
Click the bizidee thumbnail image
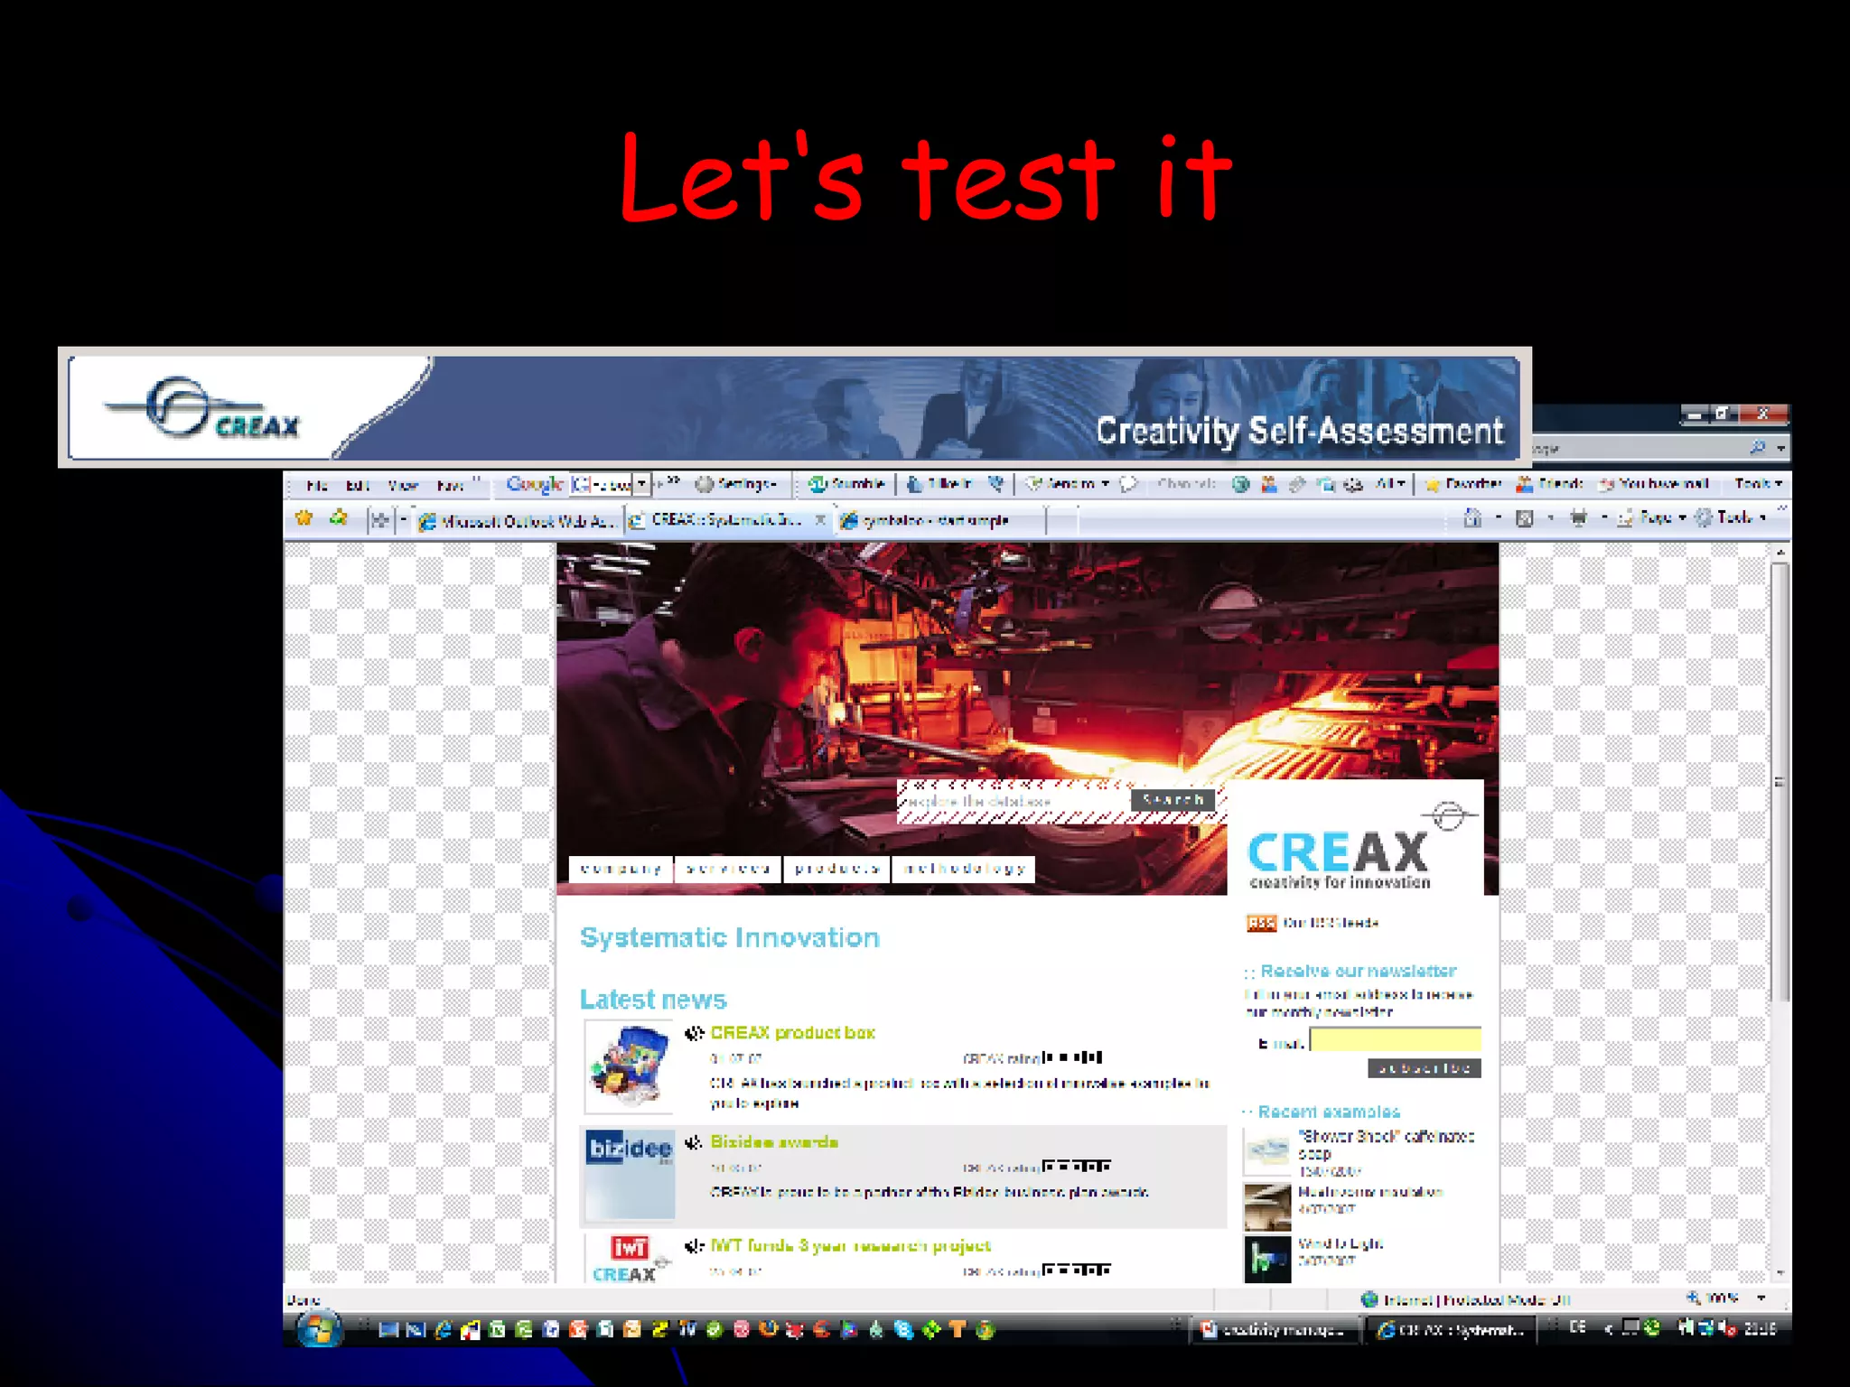(x=630, y=1174)
